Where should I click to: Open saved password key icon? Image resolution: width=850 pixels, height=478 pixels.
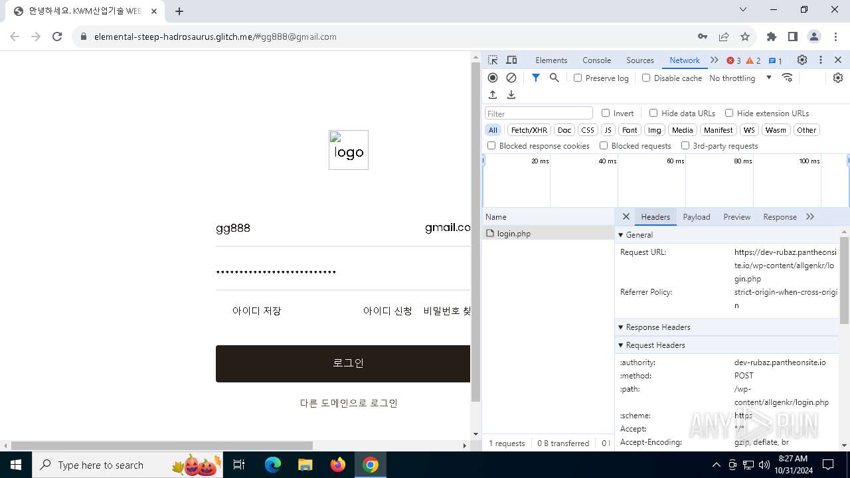point(703,37)
